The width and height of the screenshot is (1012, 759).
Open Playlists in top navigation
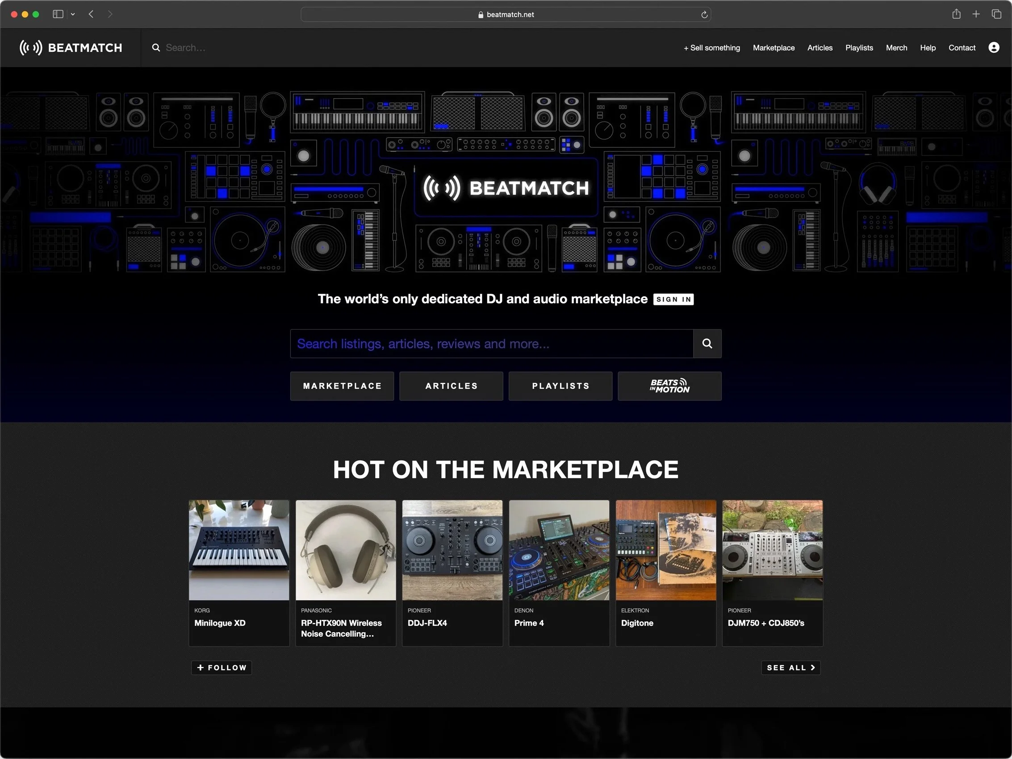click(x=859, y=48)
